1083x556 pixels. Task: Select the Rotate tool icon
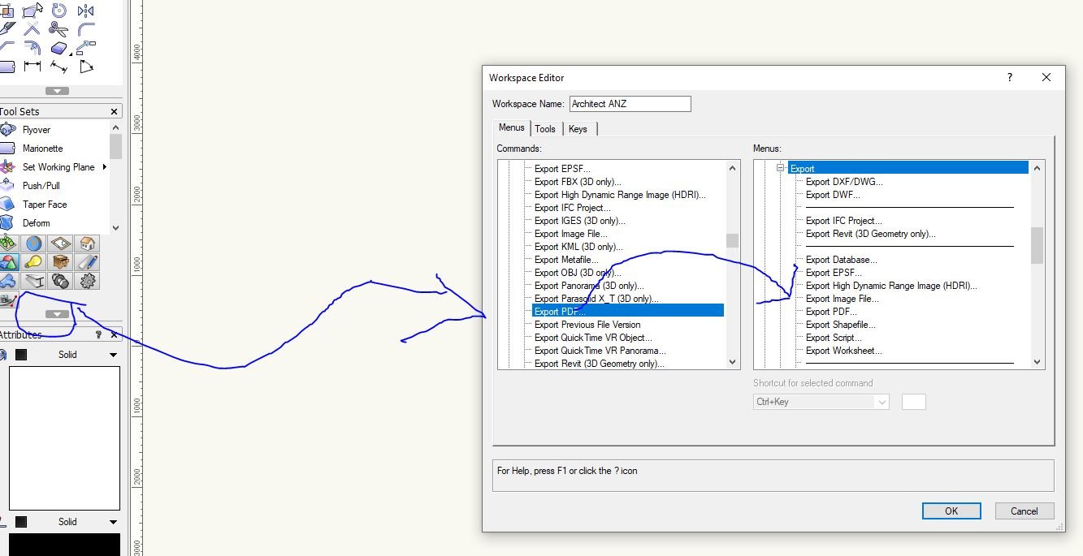click(x=58, y=11)
